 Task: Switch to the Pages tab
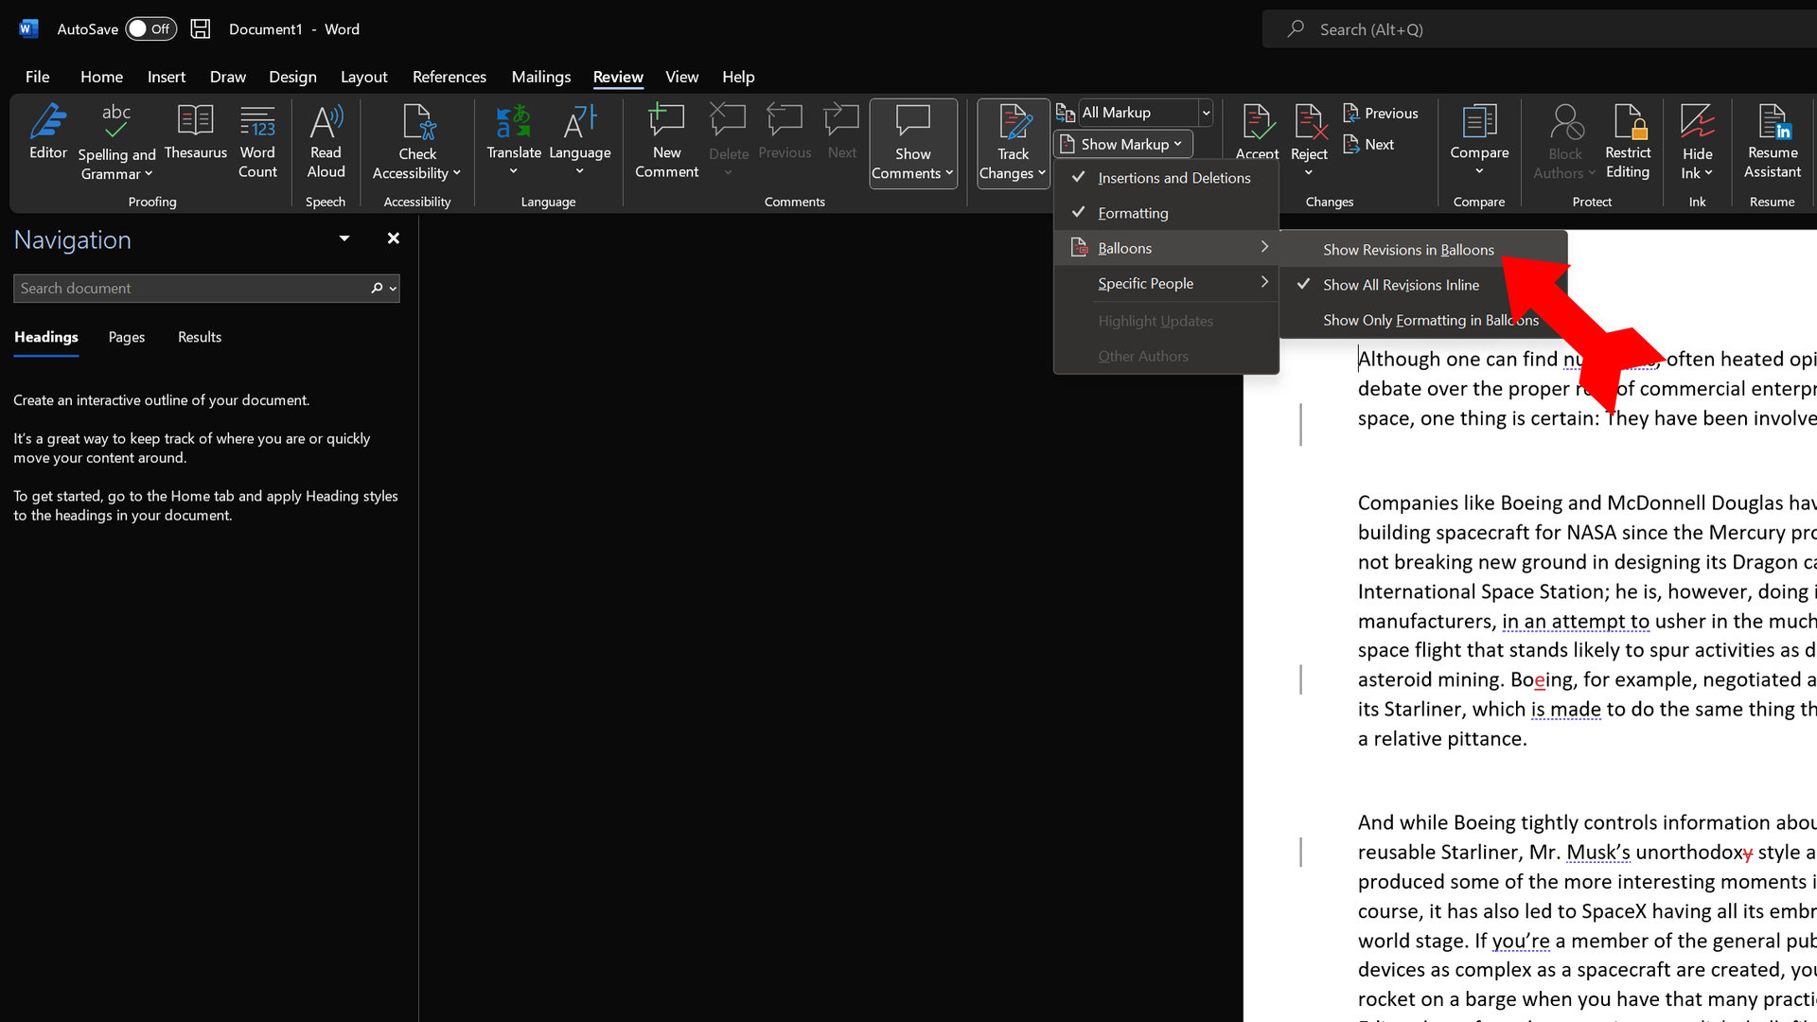point(126,337)
